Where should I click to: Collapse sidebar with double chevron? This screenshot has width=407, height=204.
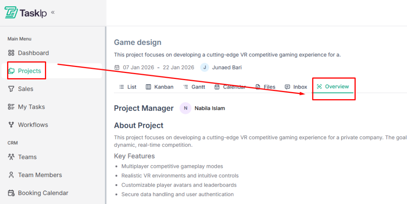pos(53,12)
